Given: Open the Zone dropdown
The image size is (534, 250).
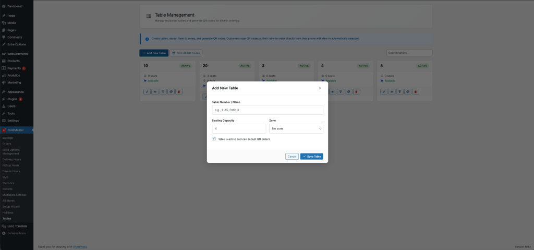Looking at the screenshot, I should pos(296,128).
